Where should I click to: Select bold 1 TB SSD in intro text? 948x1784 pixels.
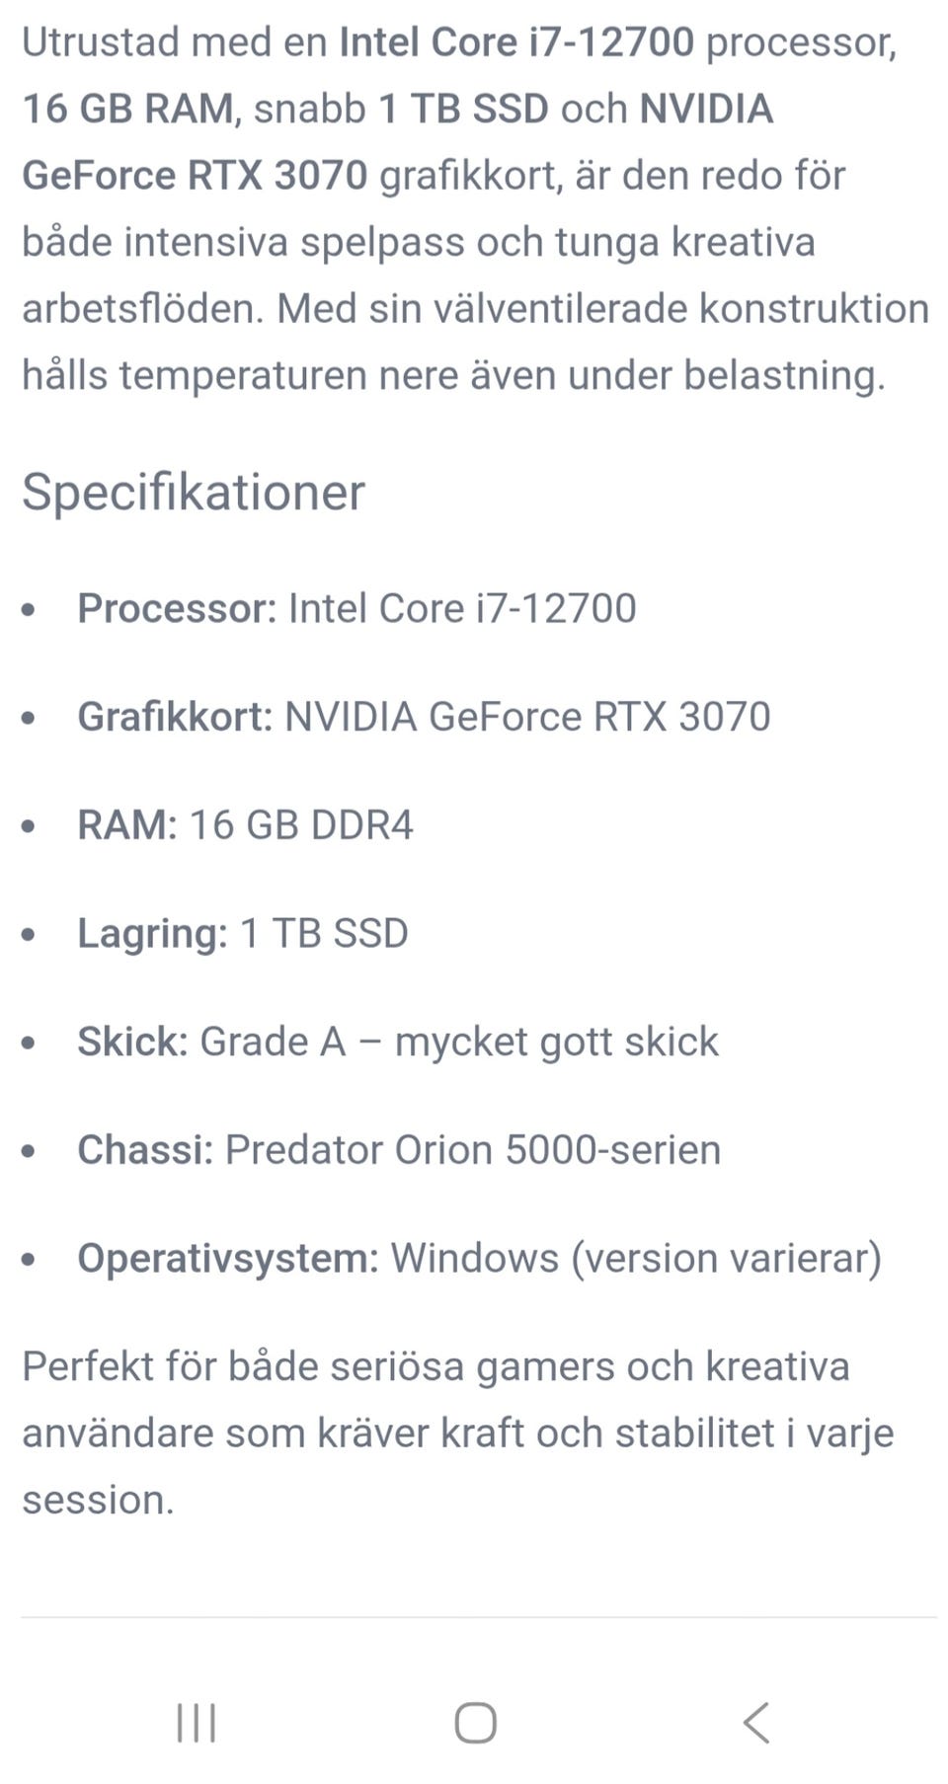pos(463,109)
